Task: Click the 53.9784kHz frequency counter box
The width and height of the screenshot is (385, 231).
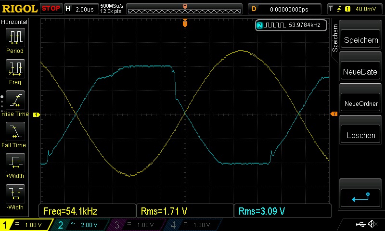Action: click(291, 25)
